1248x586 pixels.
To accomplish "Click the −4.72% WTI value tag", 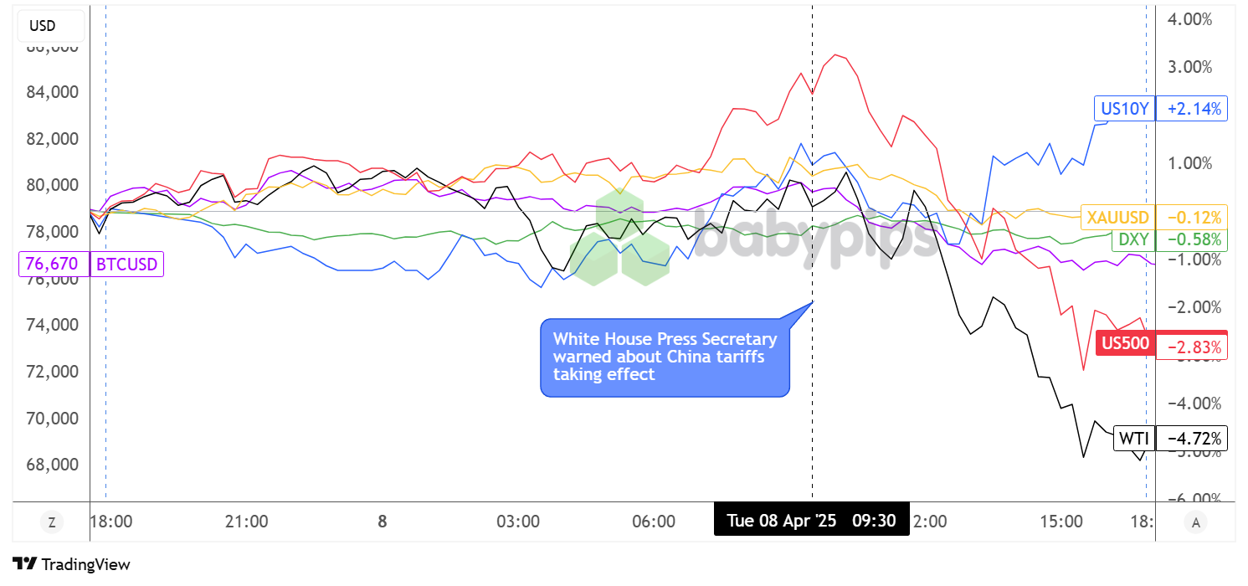I will (x=1191, y=438).
